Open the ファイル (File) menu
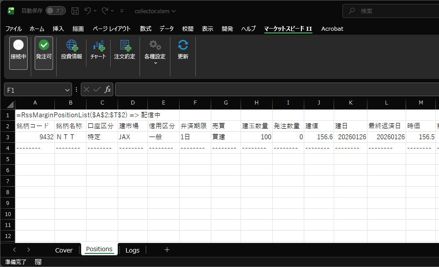The image size is (439, 267). click(14, 29)
